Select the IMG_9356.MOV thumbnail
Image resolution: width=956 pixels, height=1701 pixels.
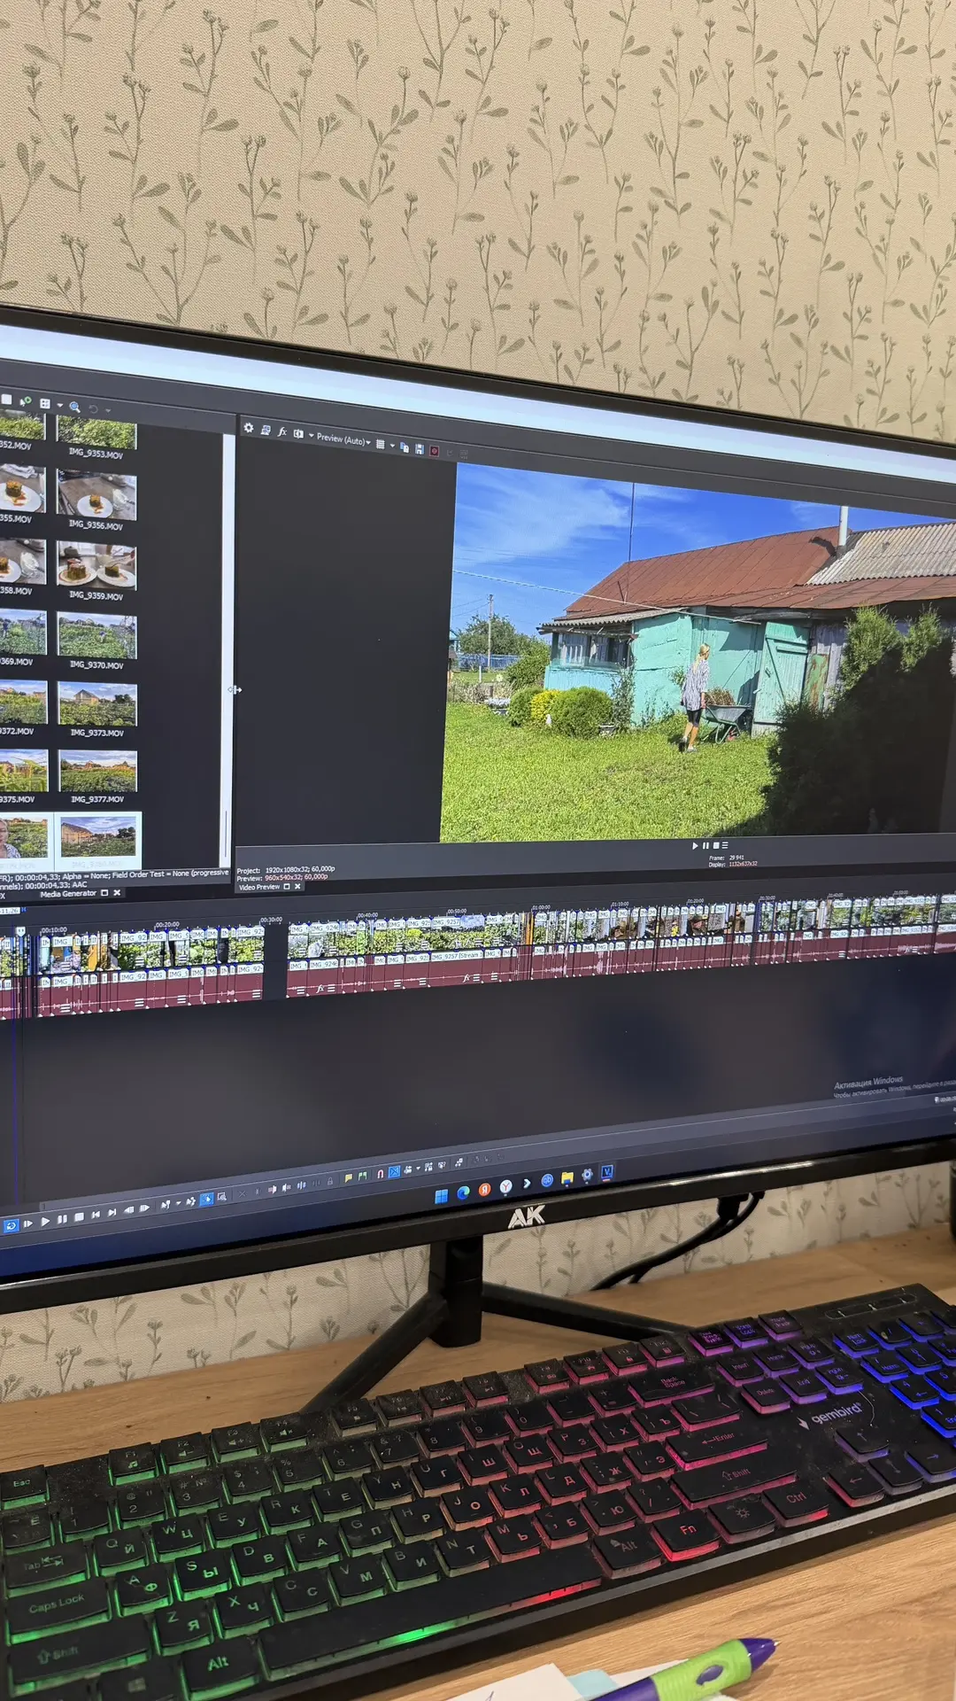pyautogui.click(x=97, y=493)
